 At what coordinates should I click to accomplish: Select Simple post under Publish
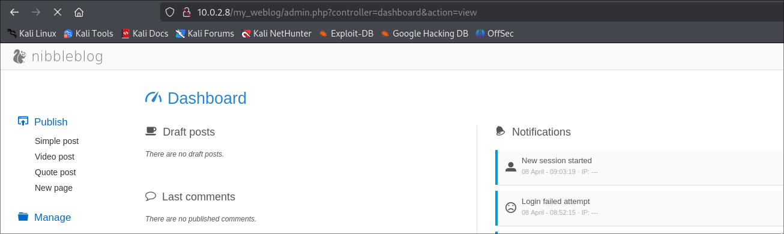click(56, 141)
